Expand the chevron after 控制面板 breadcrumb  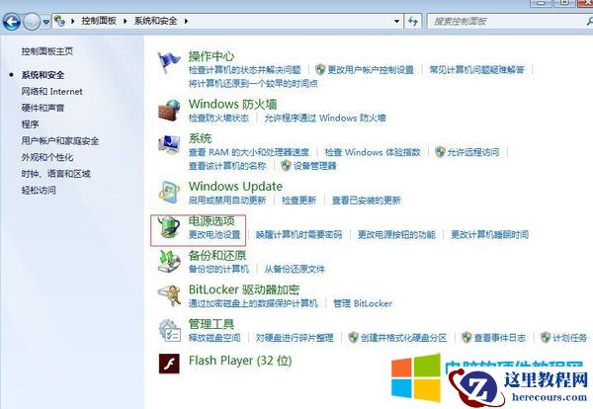point(126,21)
